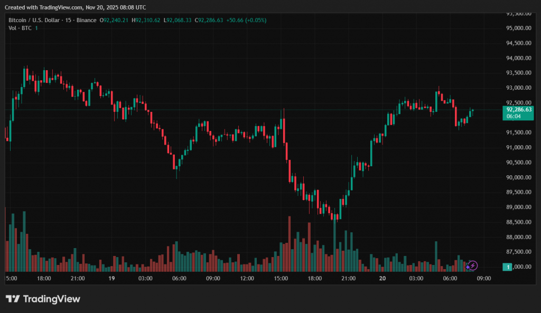The image size is (541, 313).
Task: Click the +50.66 (+0.05%) change value
Action: [x=246, y=20]
